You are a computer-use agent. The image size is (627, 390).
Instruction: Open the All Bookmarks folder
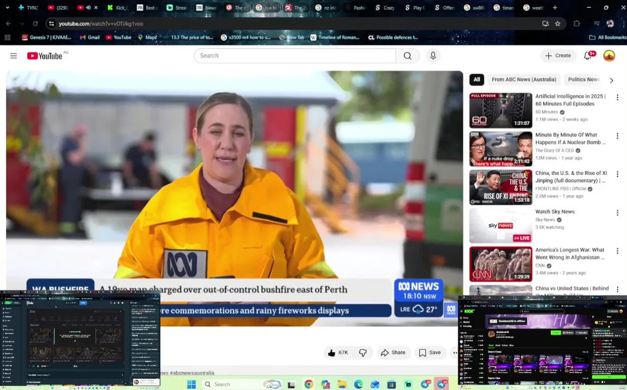[607, 37]
